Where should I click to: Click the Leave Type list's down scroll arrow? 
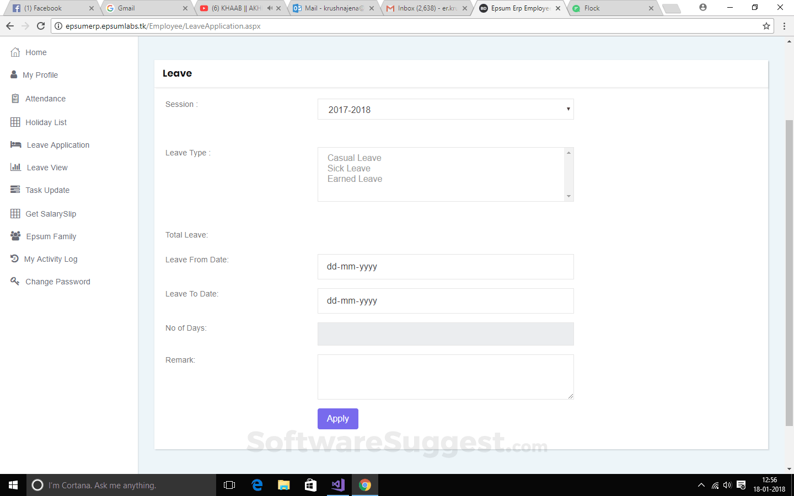tap(568, 197)
